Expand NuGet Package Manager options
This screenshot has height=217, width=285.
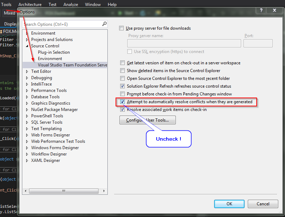click(x=27, y=110)
